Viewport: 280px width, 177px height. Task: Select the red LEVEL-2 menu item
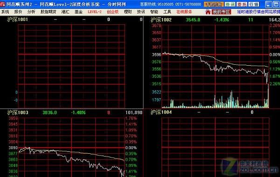click(95, 12)
